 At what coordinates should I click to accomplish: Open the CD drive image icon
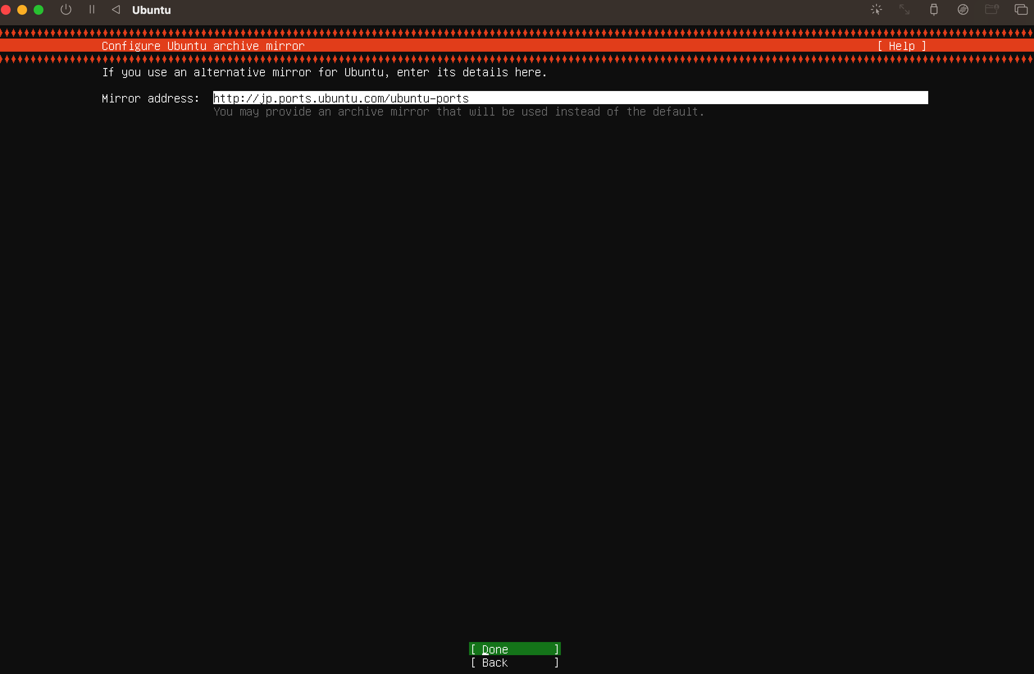tap(963, 9)
